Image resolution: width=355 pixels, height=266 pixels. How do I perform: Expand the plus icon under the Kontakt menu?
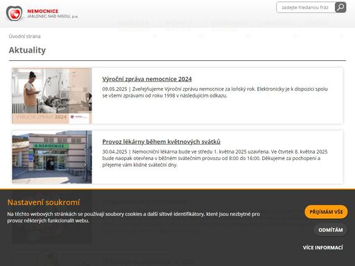tap(341, 36)
